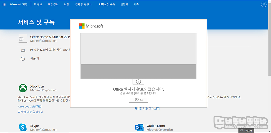
Task: Click the Microsoft logo in the dialog
Action: (x=91, y=26)
